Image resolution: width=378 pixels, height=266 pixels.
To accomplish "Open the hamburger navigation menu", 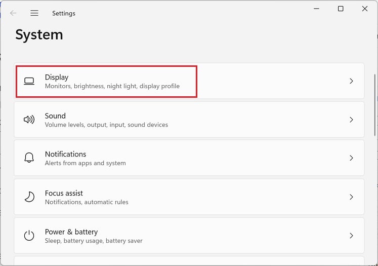I will (x=34, y=13).
